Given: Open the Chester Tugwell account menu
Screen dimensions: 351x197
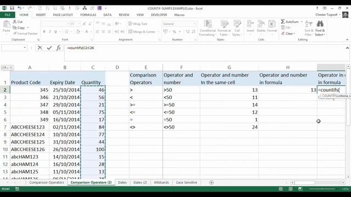Looking at the screenshot, I should (x=328, y=15).
